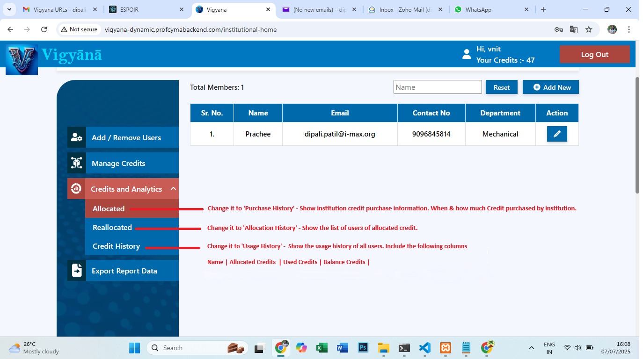Viewport: 643px width, 359px height.
Task: Click the Reset button
Action: (501, 87)
